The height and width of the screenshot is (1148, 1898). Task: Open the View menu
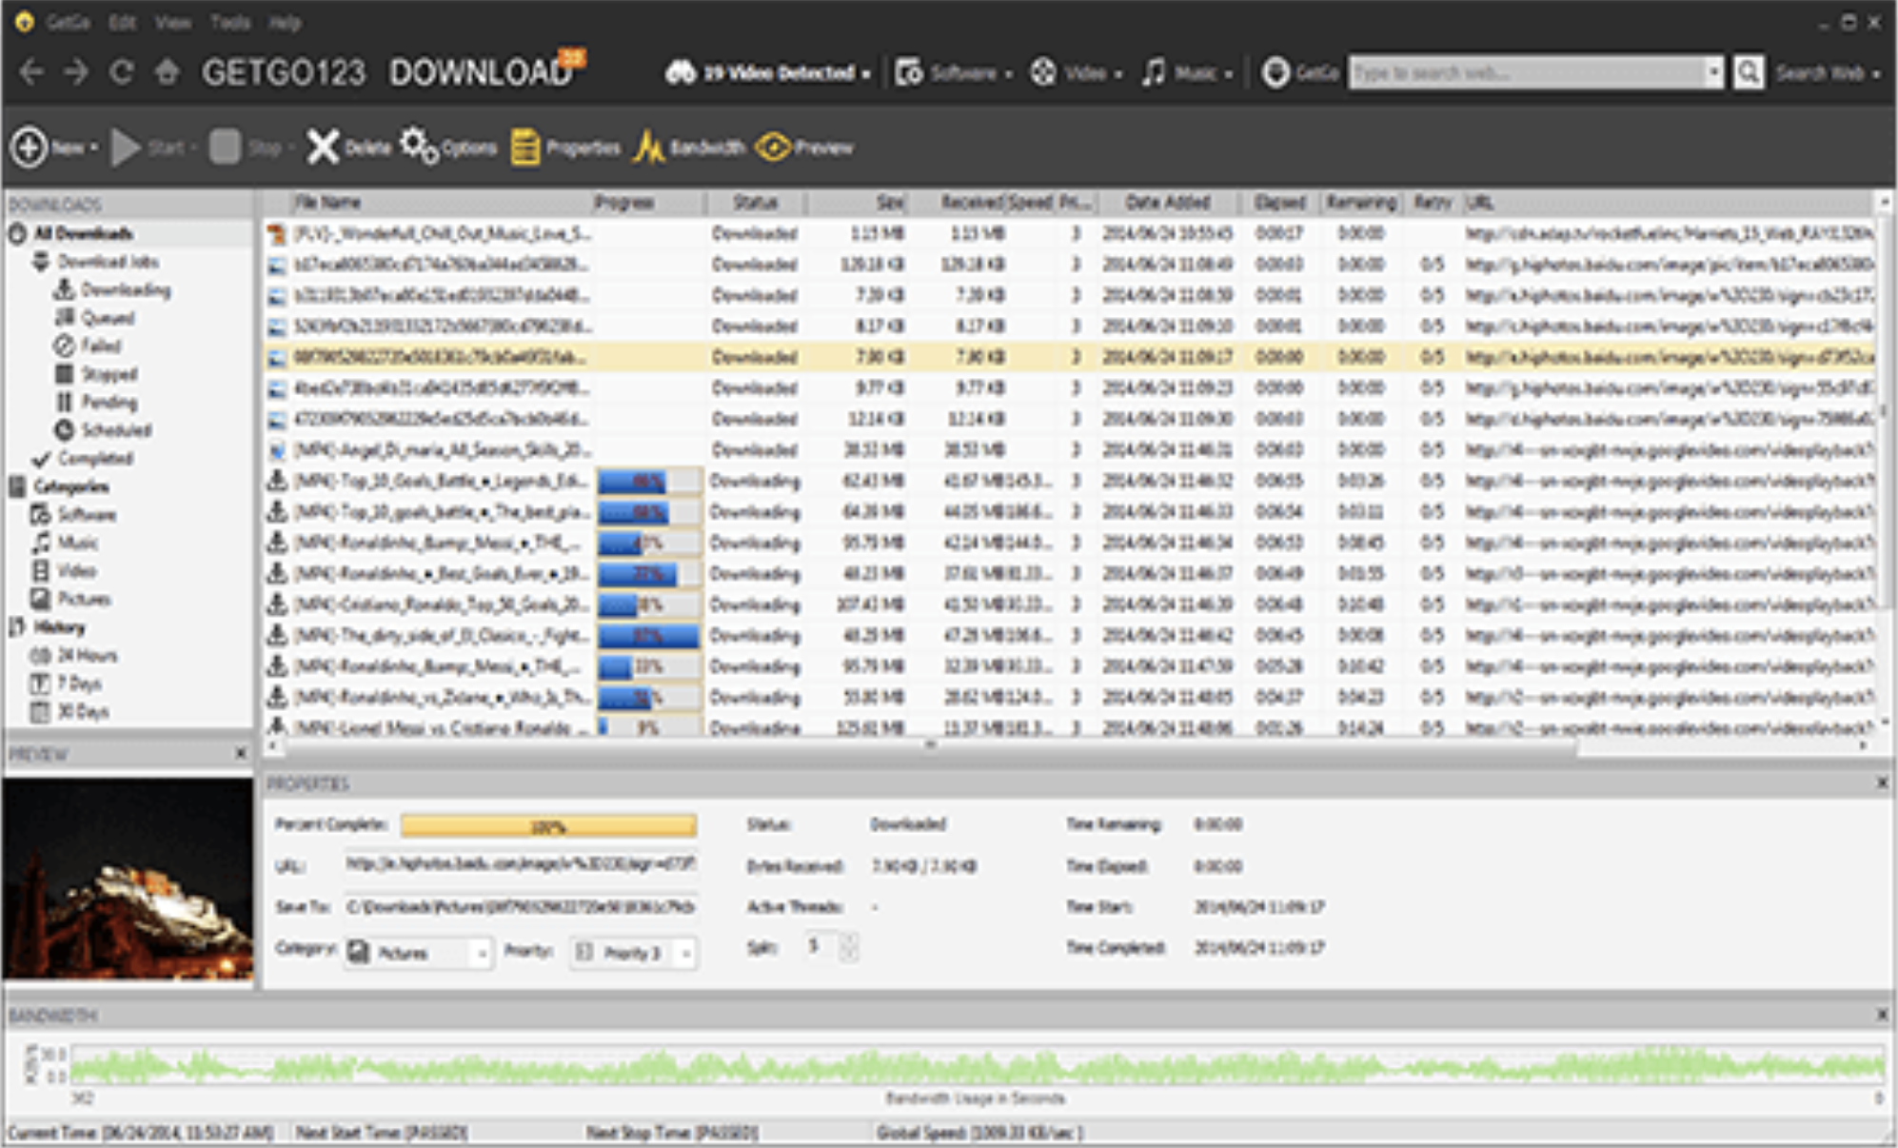pos(172,22)
